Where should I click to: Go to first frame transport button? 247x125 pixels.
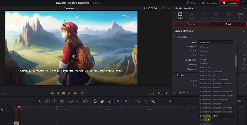(x=52, y=93)
